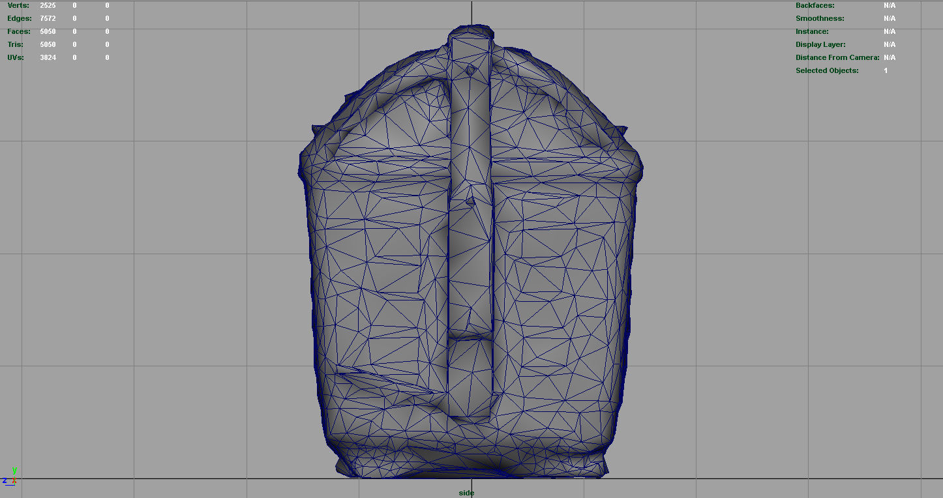Click the 'Distance From Camera:' HUD label
Screen dimensions: 943x498
pos(837,57)
